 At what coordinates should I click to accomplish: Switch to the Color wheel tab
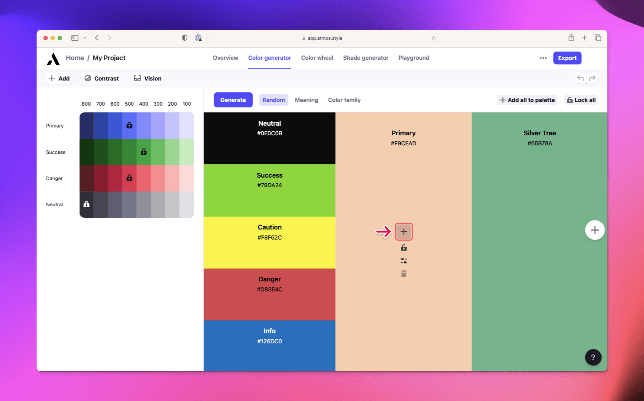pyautogui.click(x=317, y=58)
